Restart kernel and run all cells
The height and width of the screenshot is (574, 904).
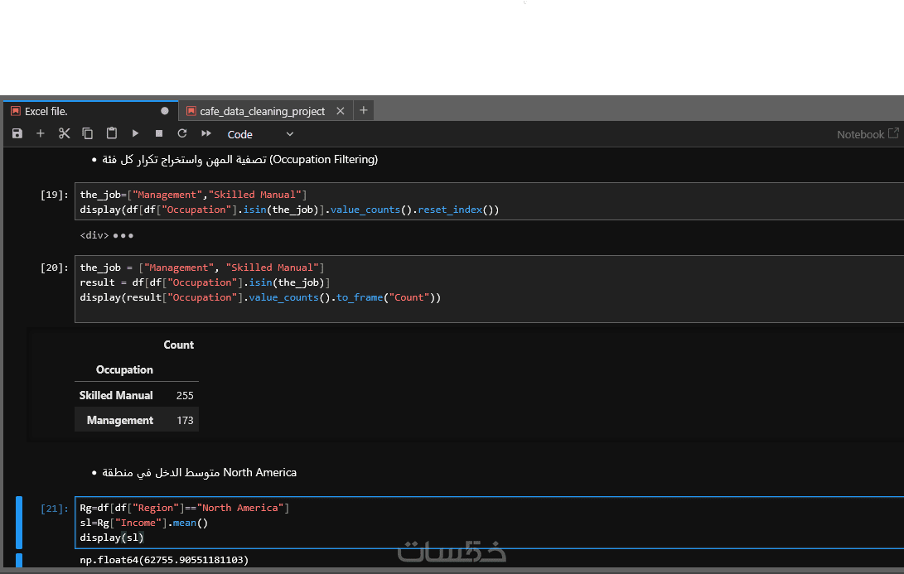click(206, 133)
